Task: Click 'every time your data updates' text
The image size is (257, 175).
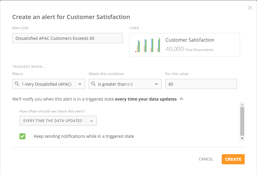Action: (146, 99)
